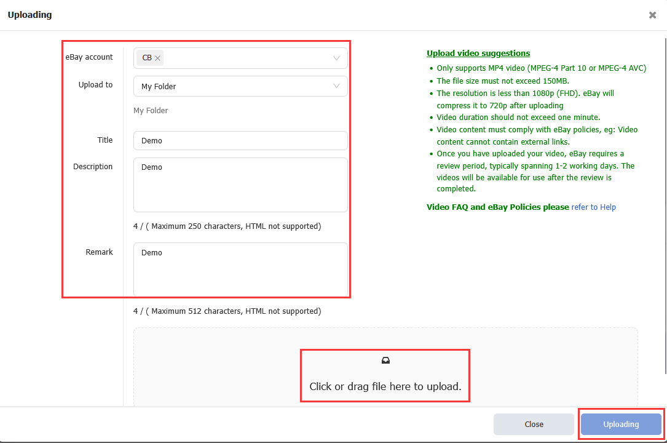The width and height of the screenshot is (667, 443).
Task: Click the Description field label
Action: (93, 167)
